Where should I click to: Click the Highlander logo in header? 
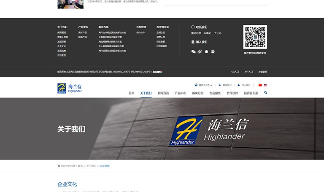(70, 89)
